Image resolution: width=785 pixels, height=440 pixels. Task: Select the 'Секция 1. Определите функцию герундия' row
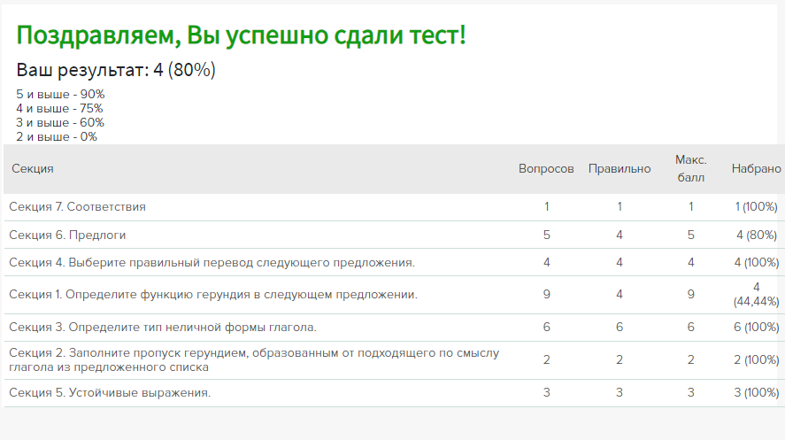(x=212, y=294)
